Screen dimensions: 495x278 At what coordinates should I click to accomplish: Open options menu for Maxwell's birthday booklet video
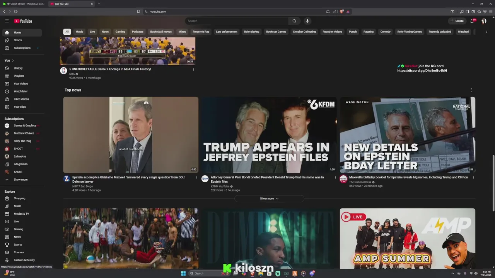click(474, 178)
